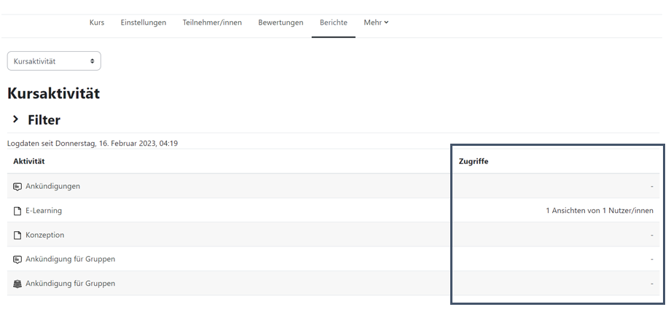The height and width of the screenshot is (315, 671).
Task: Open the E-Learning activity link
Action: pyautogui.click(x=44, y=211)
